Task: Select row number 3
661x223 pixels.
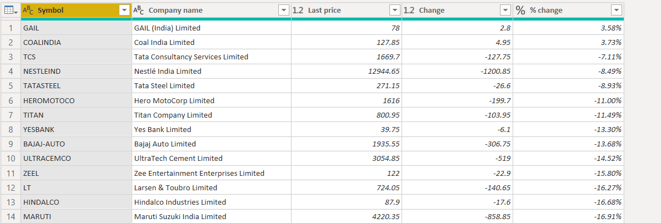Action: 11,57
